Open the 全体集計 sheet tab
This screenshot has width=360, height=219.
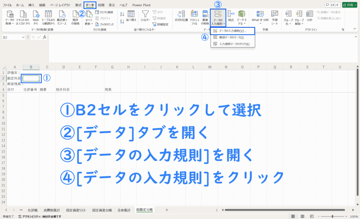pyautogui.click(x=124, y=210)
